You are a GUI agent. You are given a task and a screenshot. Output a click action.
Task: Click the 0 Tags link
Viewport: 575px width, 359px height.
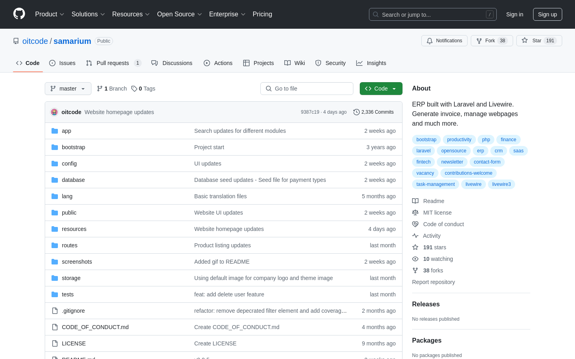coord(143,89)
